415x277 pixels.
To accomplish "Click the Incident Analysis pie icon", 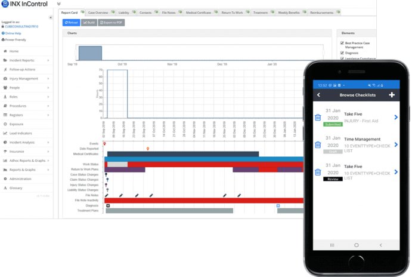I will (x=5, y=142).
